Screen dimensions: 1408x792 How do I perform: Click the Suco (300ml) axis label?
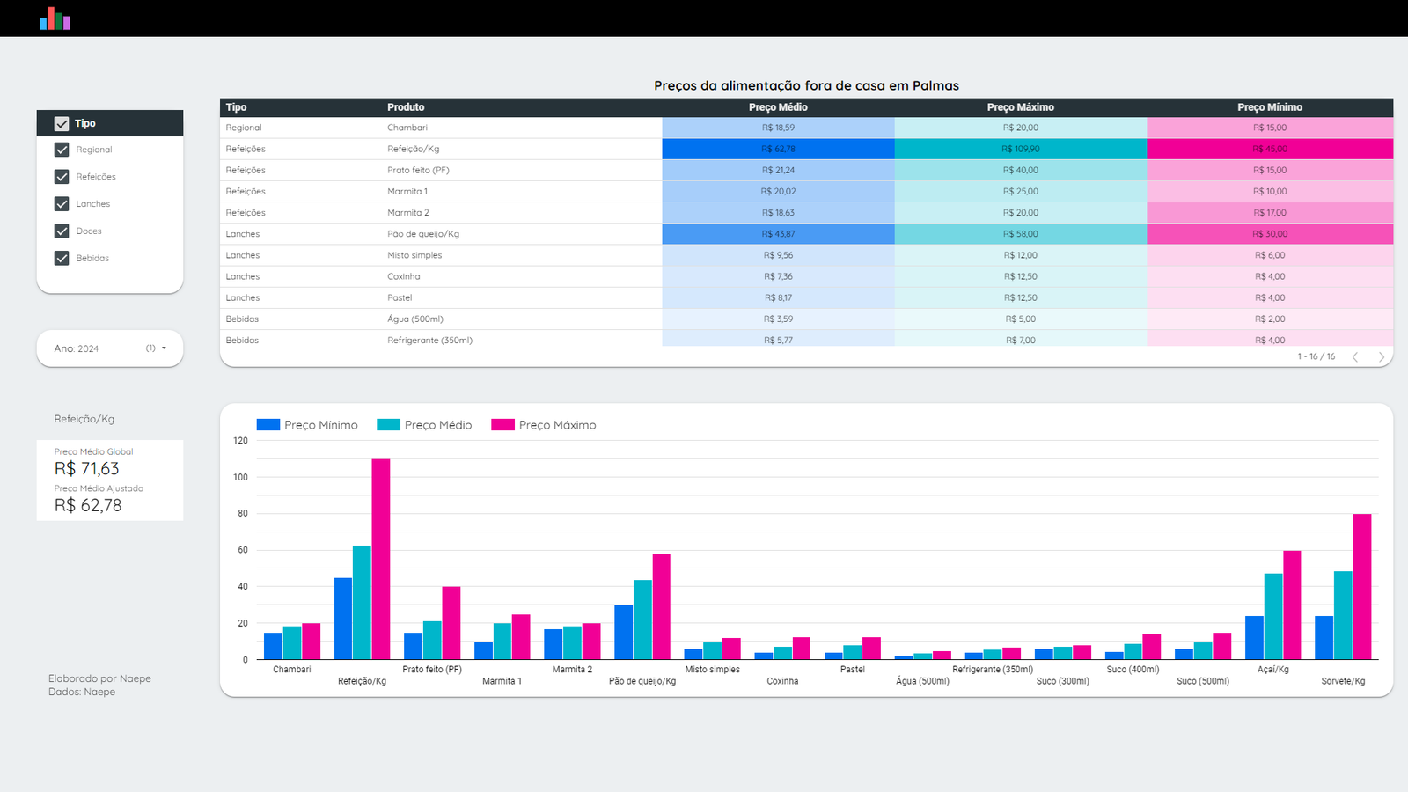click(x=1063, y=681)
